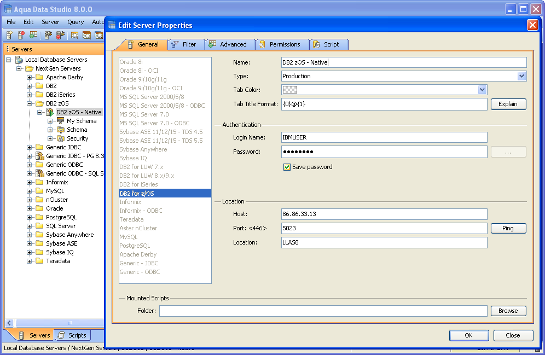The image size is (545, 355).
Task: Collapse the NextGen Servers tree node
Action: 19,68
